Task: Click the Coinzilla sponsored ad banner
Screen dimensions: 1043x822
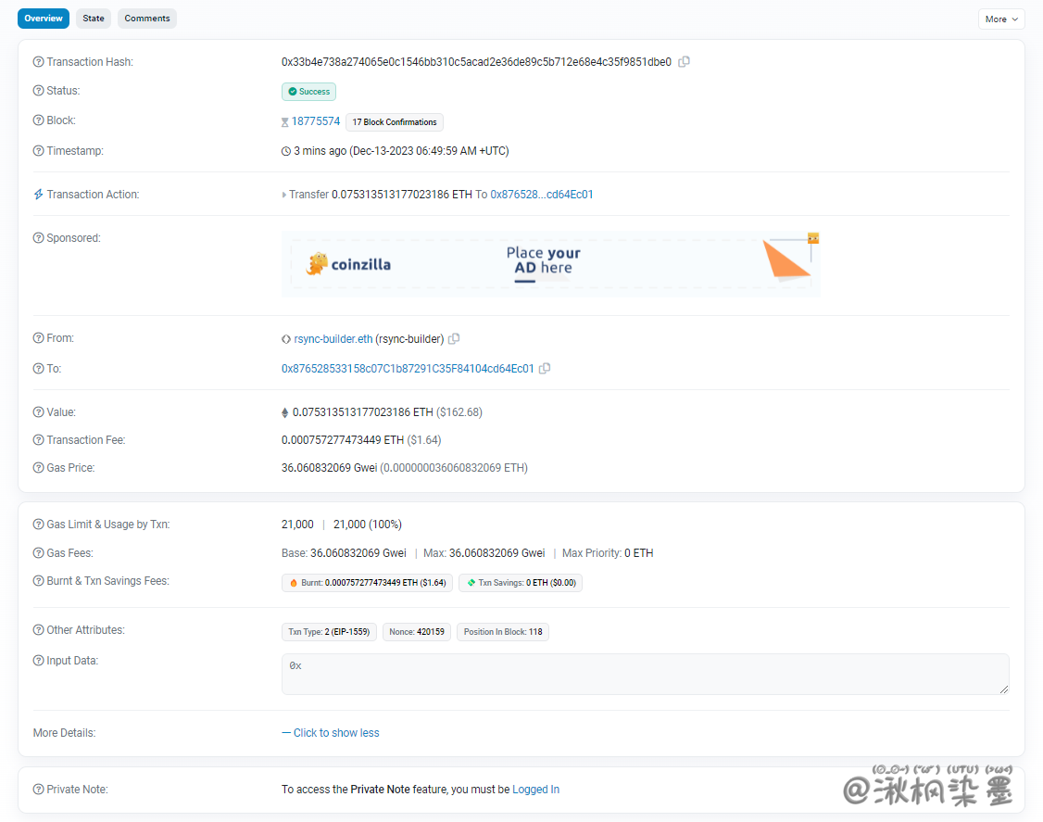Action: pos(550,264)
